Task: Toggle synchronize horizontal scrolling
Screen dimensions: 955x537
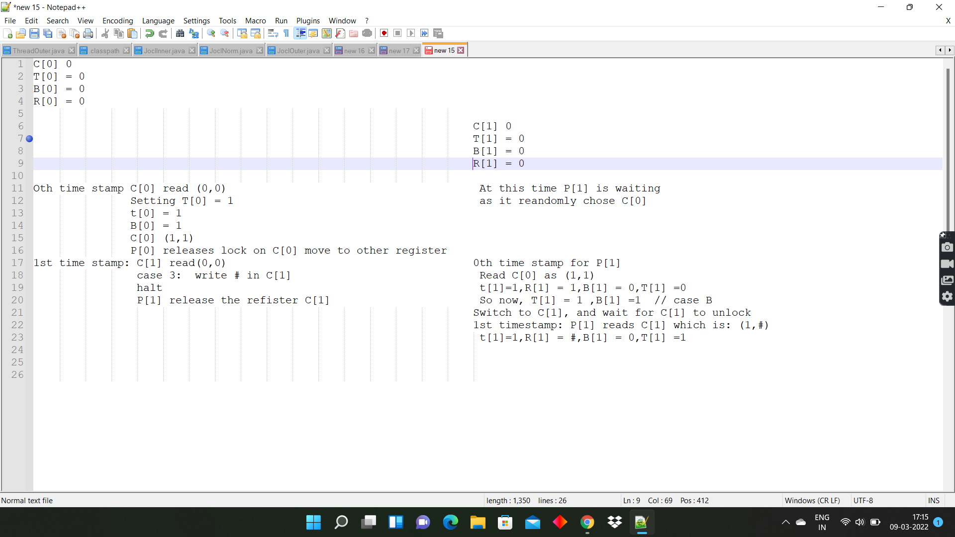Action: 256,33
